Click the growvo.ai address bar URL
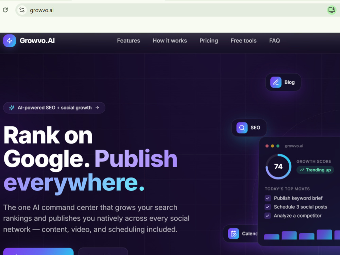This screenshot has height=255, width=340. coord(41,10)
